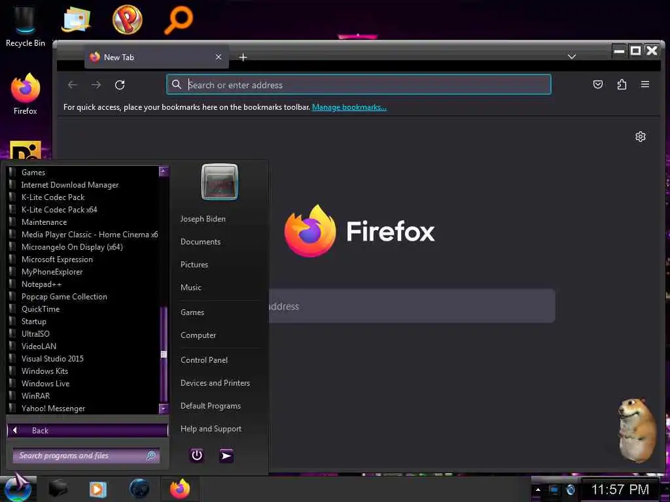Open Games in the right Start menu pane

point(192,312)
